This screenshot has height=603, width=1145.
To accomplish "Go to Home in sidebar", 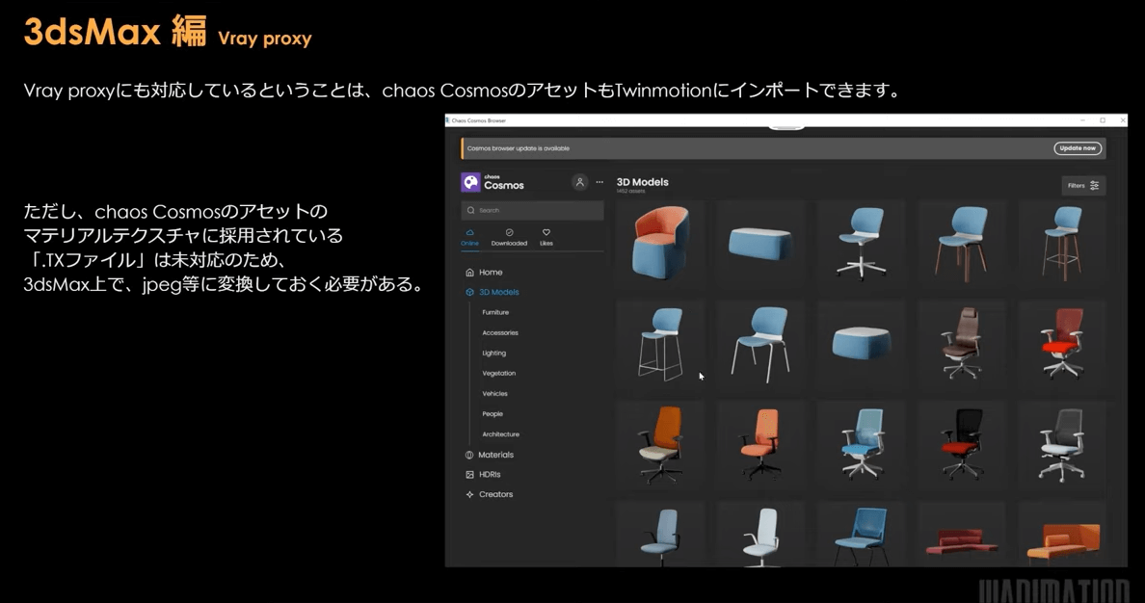I will 491,273.
